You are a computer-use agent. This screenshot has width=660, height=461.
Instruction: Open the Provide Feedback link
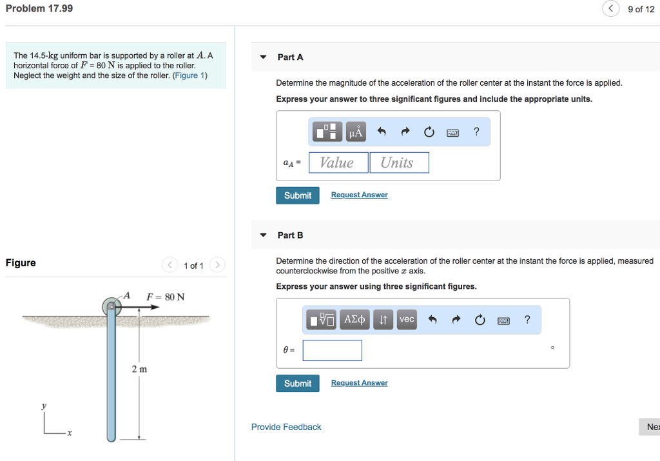pos(286,426)
